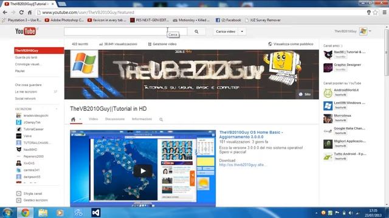Open Sfoglia canali icon
Image resolution: width=389 pixels, height=218 pixels.
(19, 194)
